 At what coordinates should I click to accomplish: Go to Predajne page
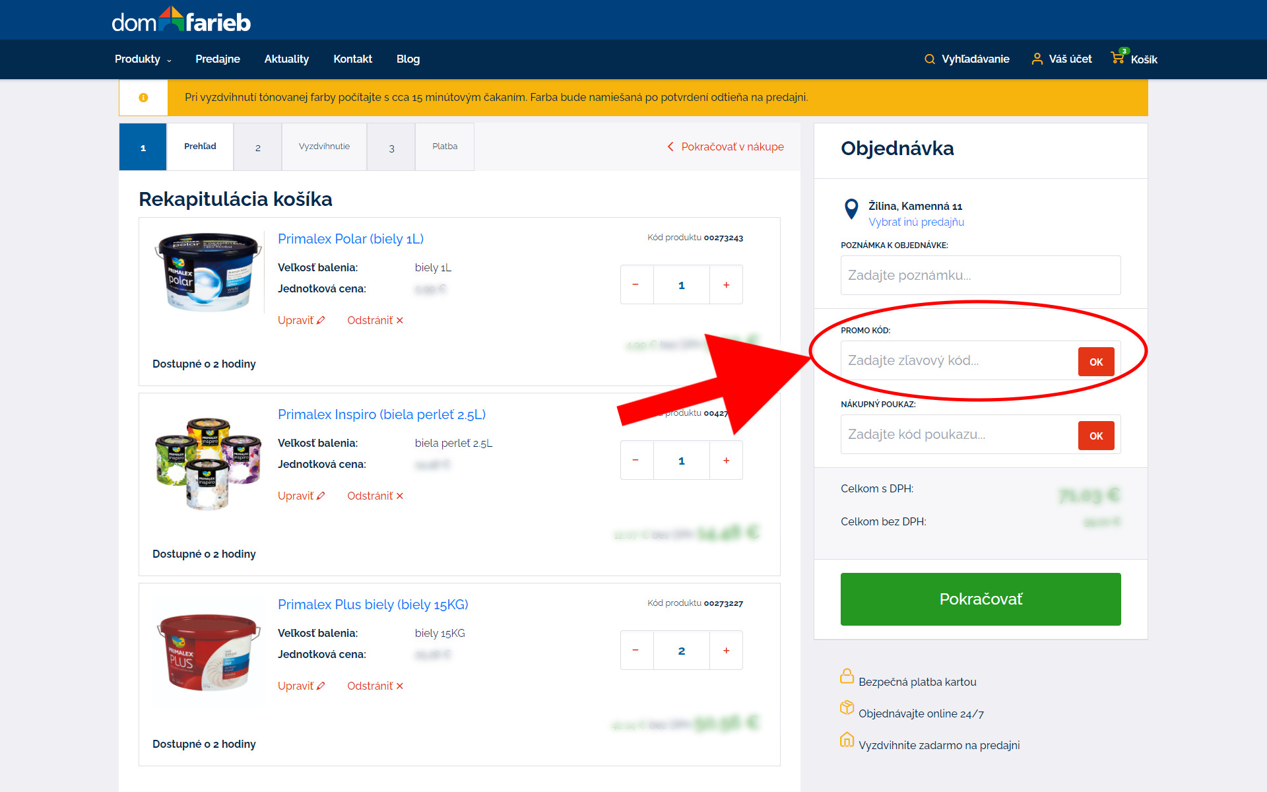pyautogui.click(x=218, y=59)
